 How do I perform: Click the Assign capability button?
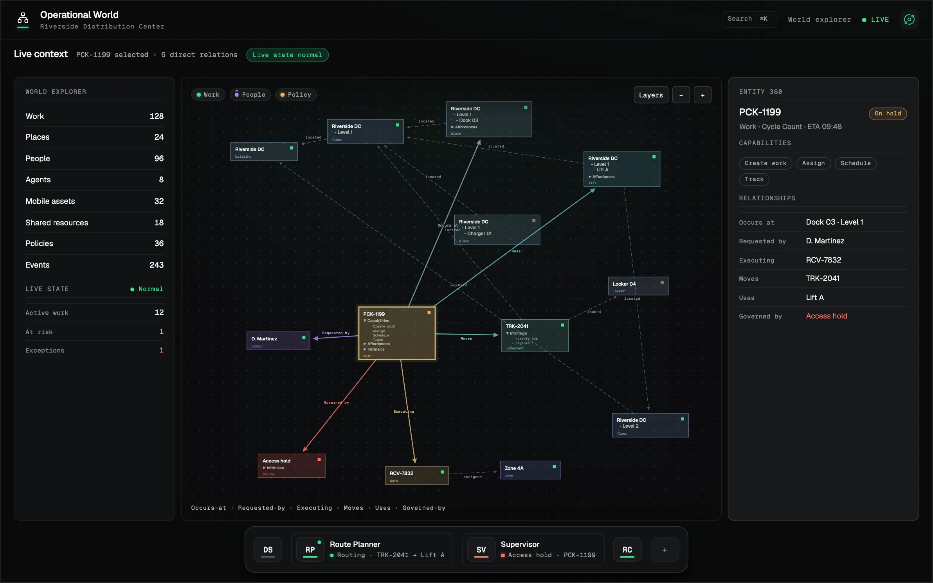[x=813, y=163]
